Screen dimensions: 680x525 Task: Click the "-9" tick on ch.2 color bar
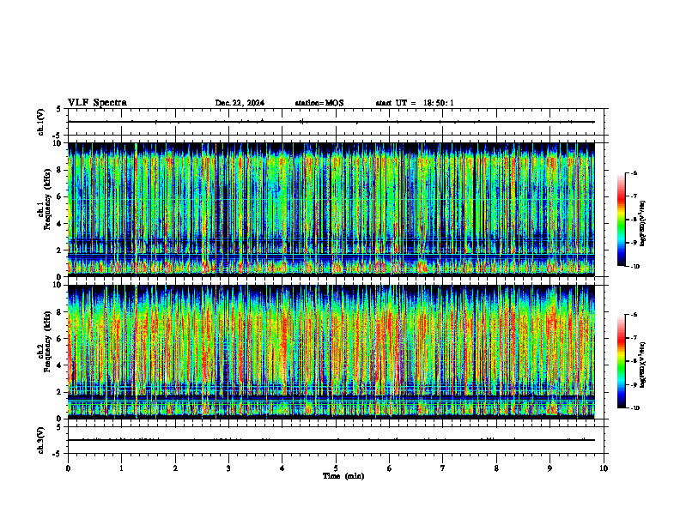tap(634, 384)
